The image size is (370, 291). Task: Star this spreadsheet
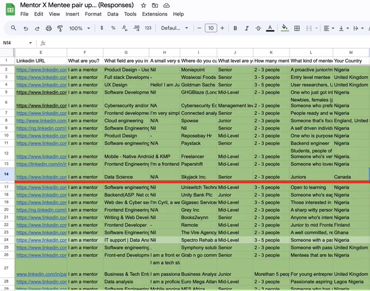tap(144, 5)
